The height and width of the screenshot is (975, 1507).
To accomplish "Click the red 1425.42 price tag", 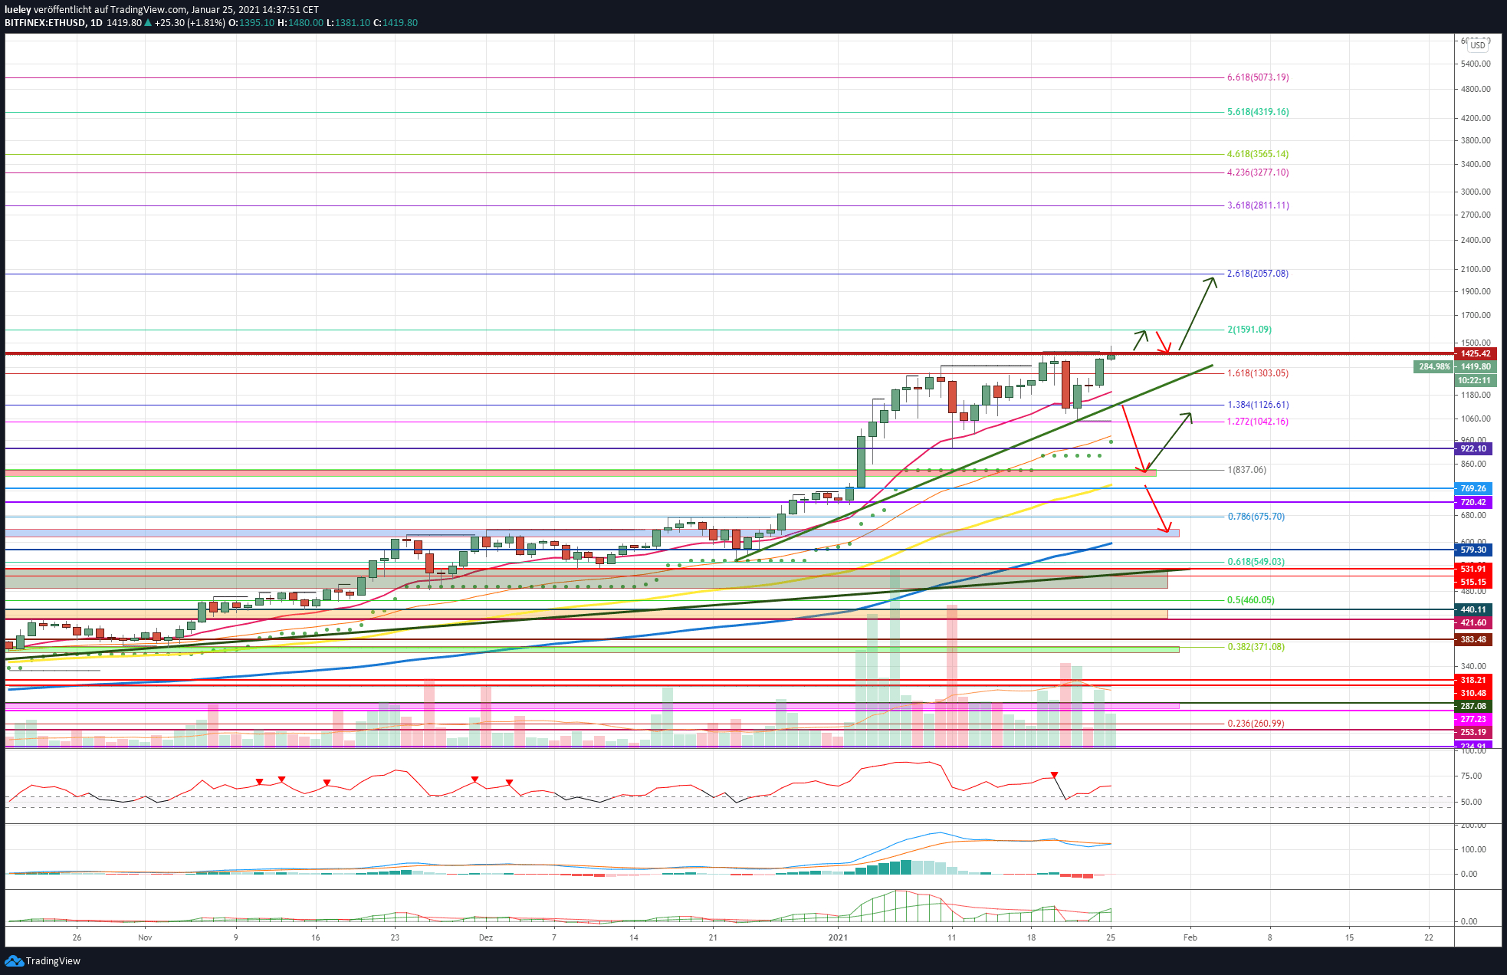I will (1475, 354).
